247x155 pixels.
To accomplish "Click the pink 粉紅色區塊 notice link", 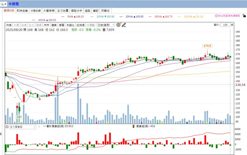I will [229, 16].
